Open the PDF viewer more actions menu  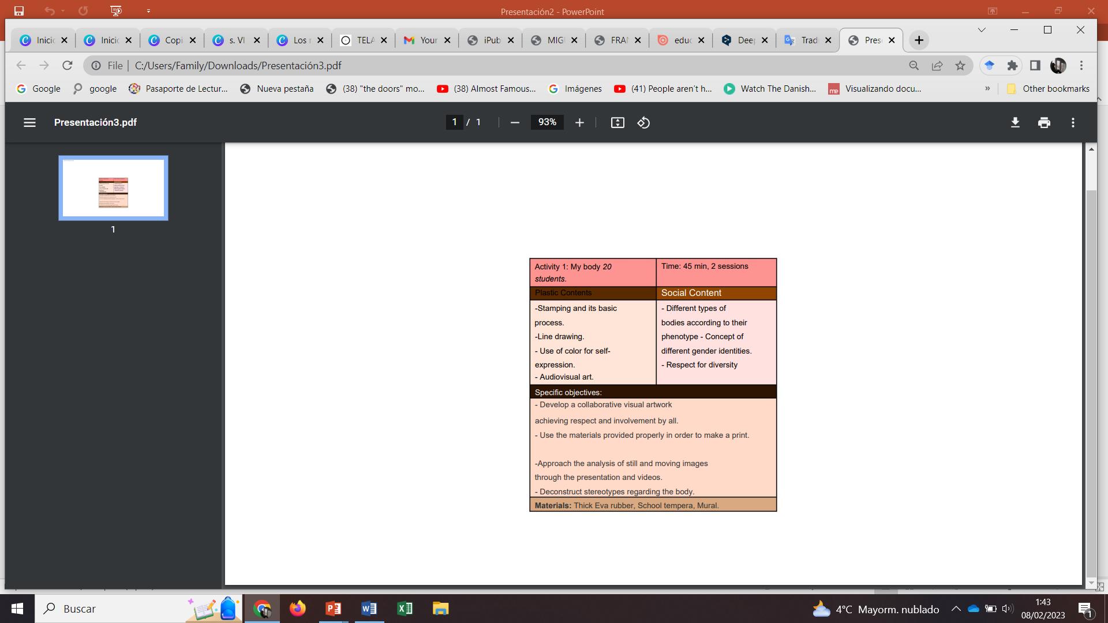tap(1073, 122)
